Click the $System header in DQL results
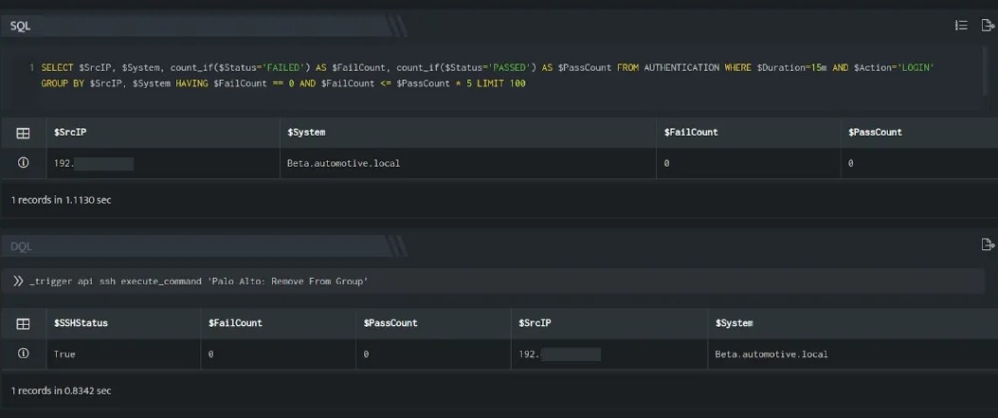This screenshot has height=418, width=998. point(853,323)
